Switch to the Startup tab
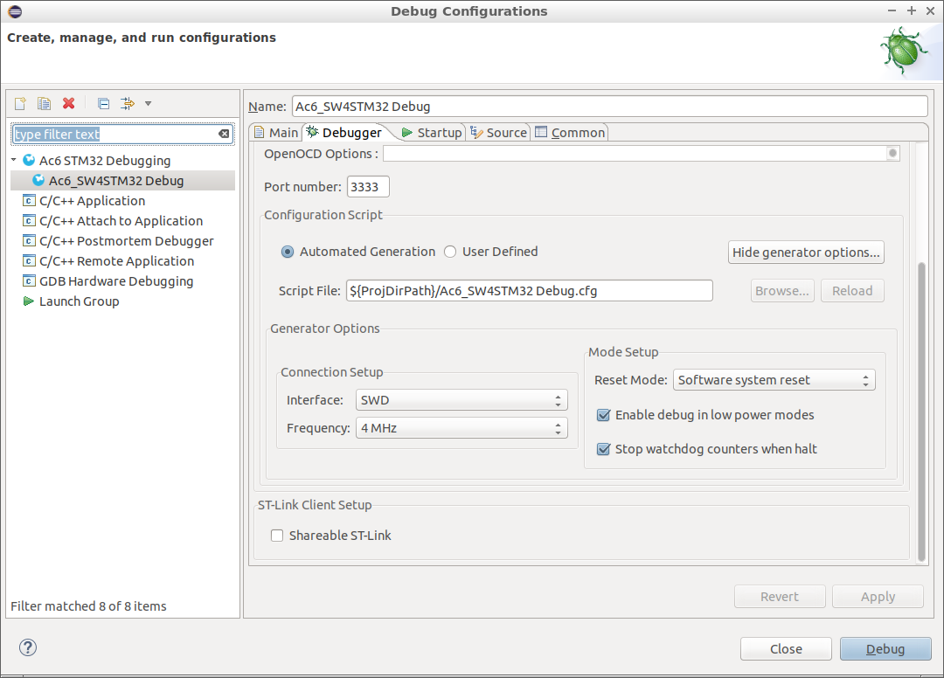944x678 pixels. [431, 133]
